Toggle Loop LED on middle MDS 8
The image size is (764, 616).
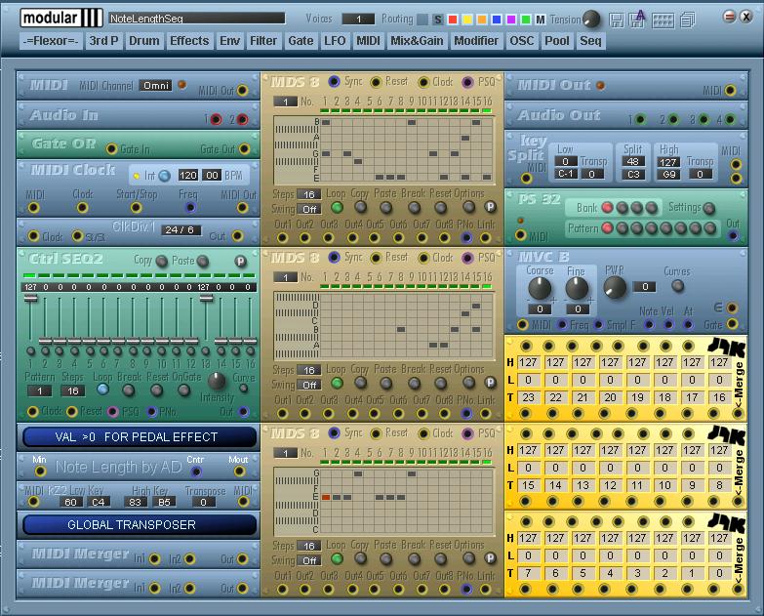click(x=337, y=383)
